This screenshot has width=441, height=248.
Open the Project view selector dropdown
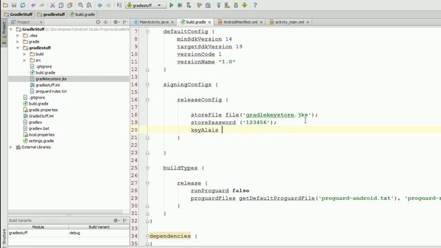tap(27, 22)
